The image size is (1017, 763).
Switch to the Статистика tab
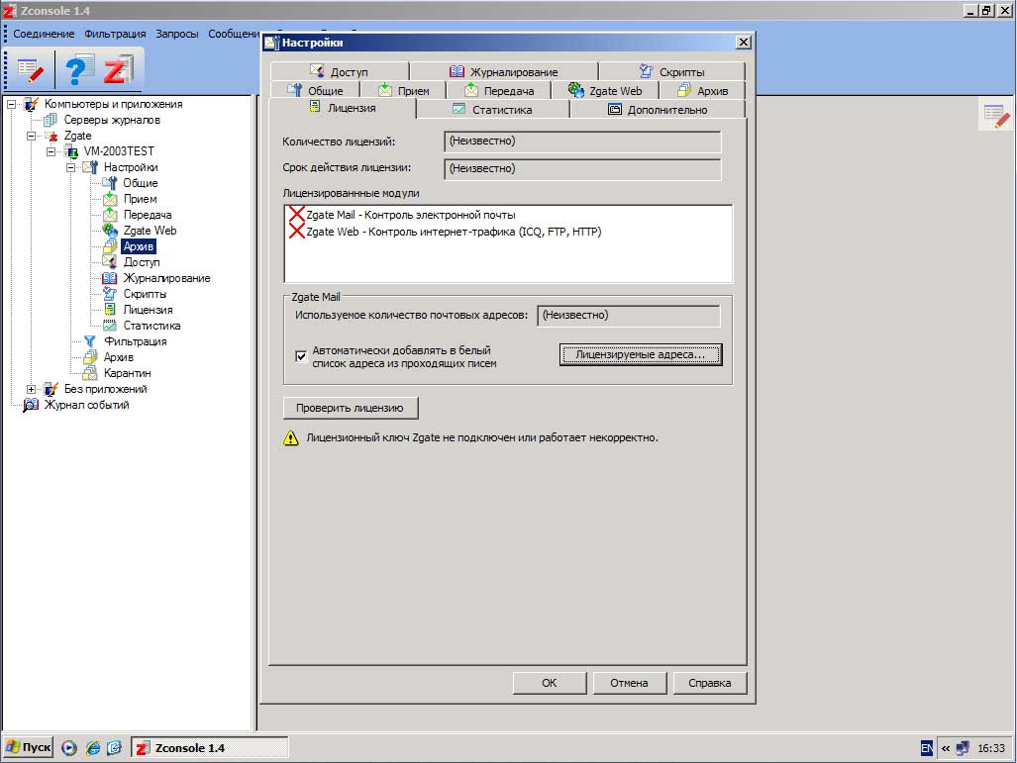pos(492,109)
